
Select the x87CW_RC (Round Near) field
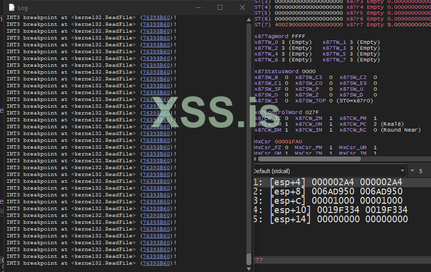click(x=380, y=130)
